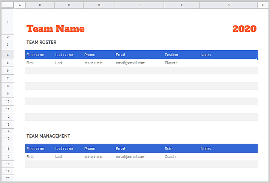Select the Last name header in management table
Image resolution: width=270 pixels, height=183 pixels.
coord(64,148)
